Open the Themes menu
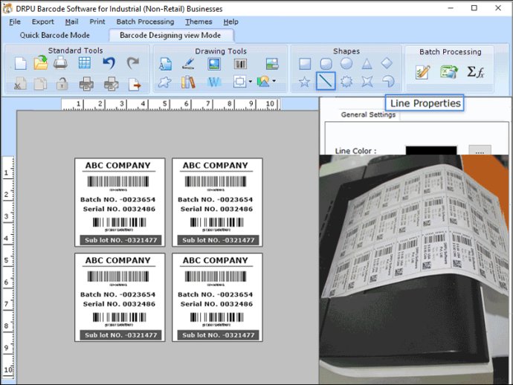513x385 pixels. [x=199, y=22]
